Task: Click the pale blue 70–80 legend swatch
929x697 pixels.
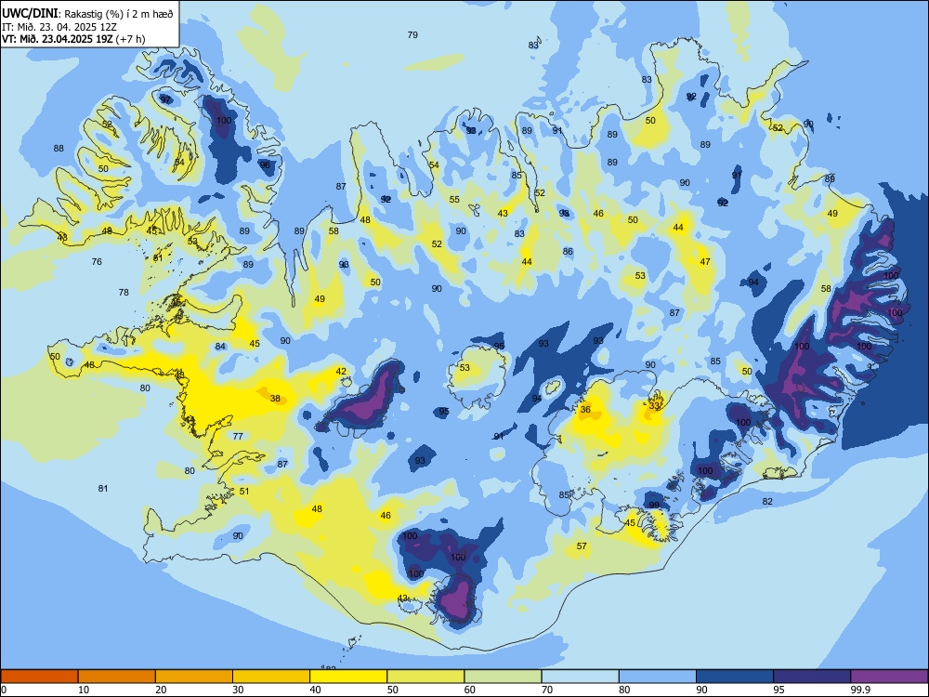Action: coord(580,677)
